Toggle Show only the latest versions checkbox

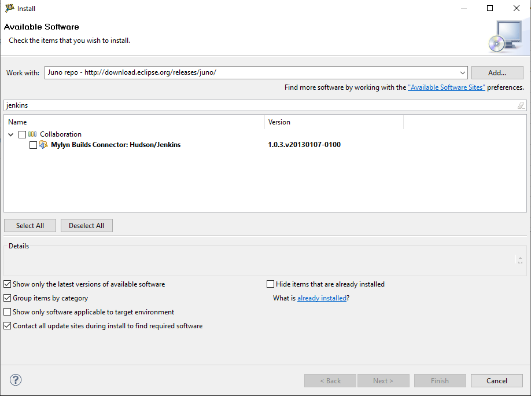point(7,284)
